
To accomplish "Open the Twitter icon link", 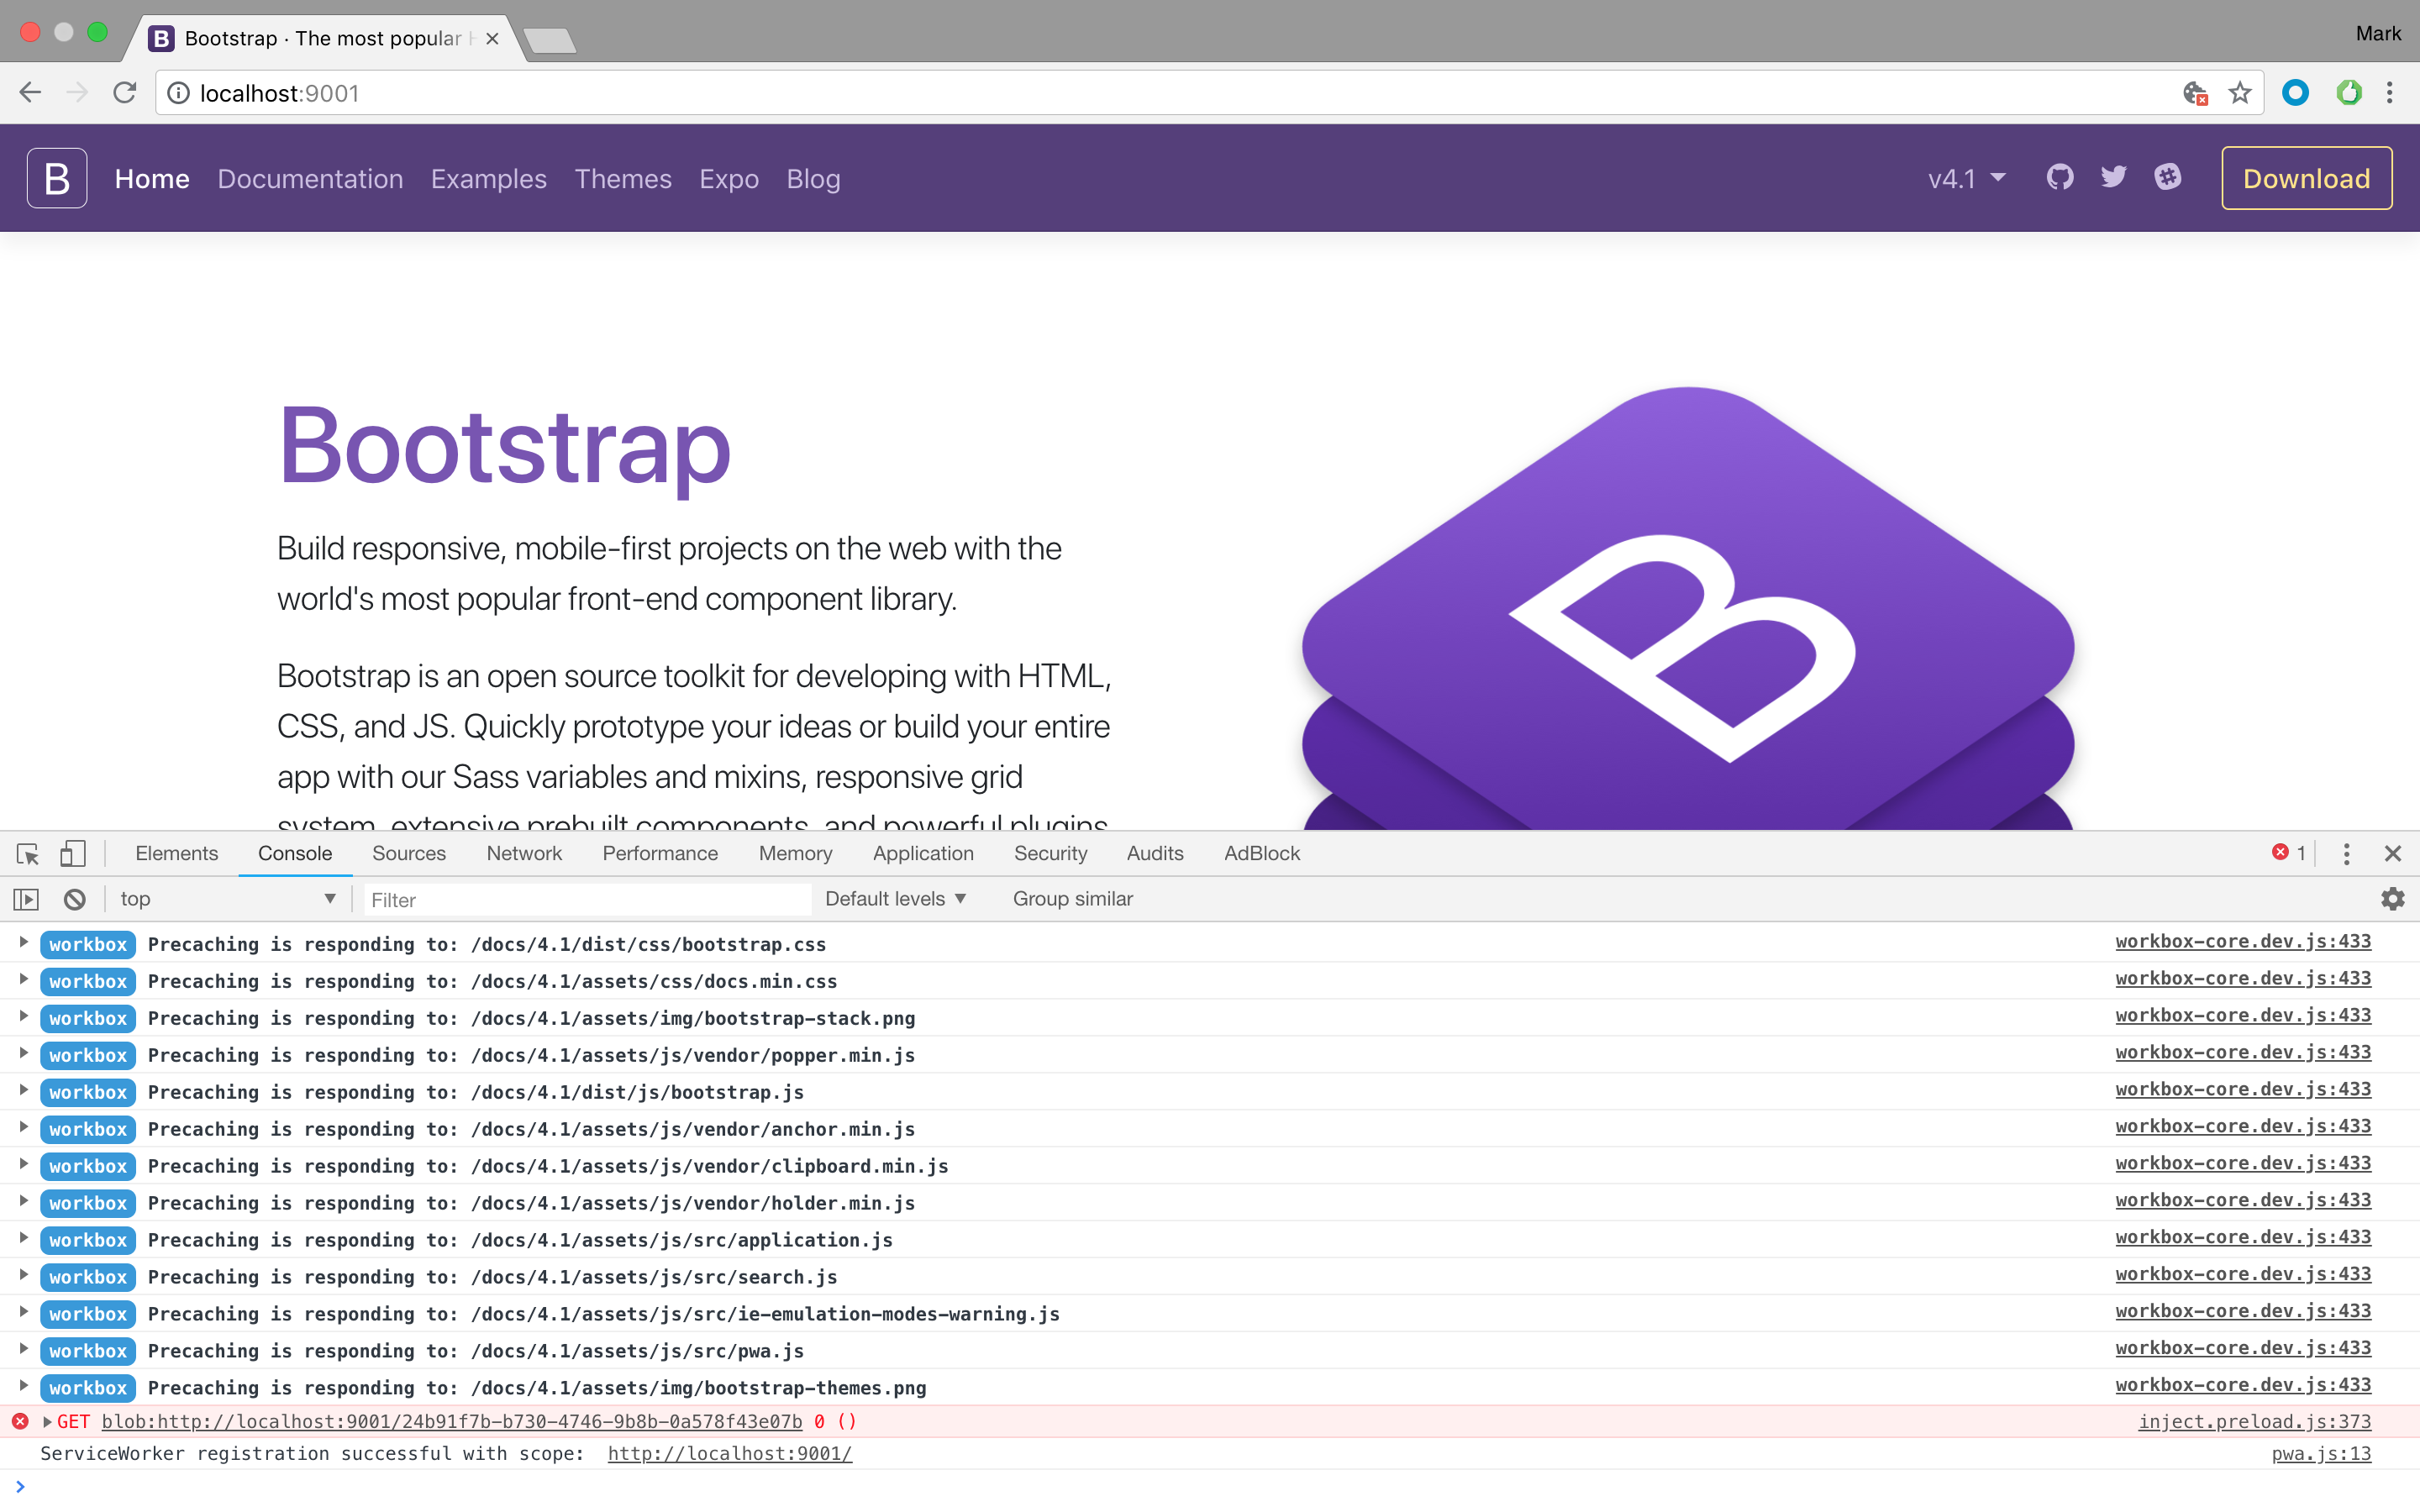I will tap(2114, 178).
